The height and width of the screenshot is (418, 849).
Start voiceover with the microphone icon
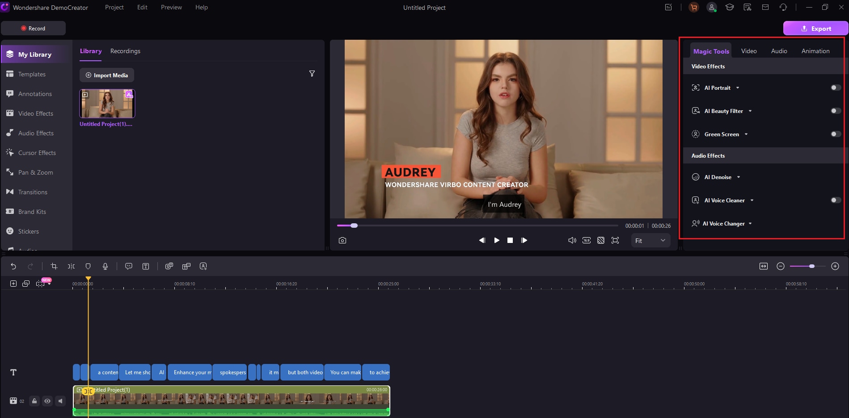105,266
